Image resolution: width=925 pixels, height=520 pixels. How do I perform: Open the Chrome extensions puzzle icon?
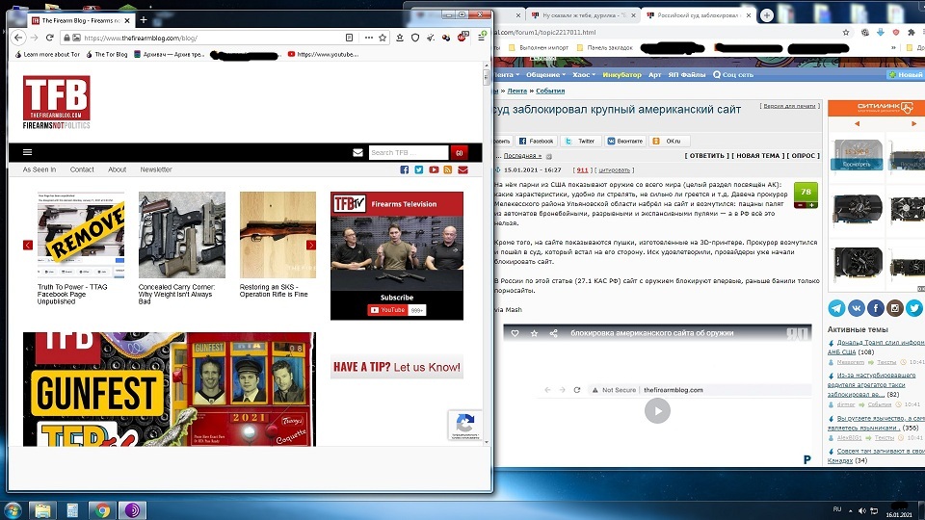(911, 33)
